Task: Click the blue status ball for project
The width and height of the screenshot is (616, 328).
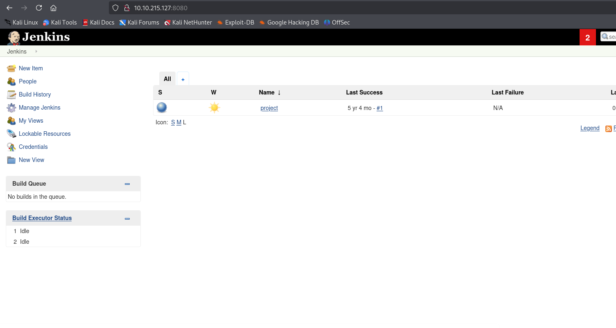Action: [162, 108]
